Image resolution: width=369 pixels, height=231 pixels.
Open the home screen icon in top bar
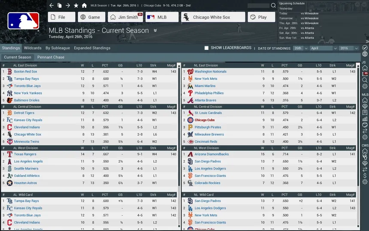click(x=84, y=6)
